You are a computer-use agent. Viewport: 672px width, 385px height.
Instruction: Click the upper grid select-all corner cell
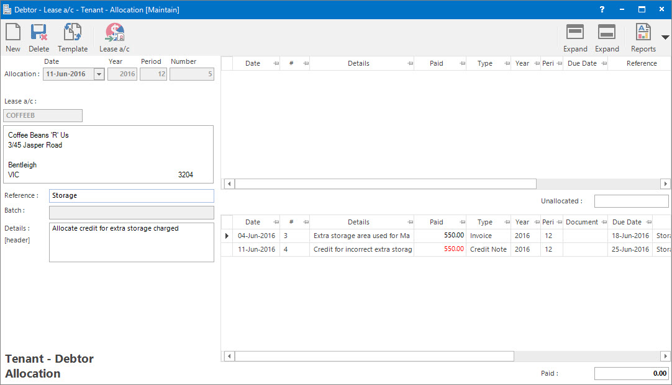[x=227, y=63]
